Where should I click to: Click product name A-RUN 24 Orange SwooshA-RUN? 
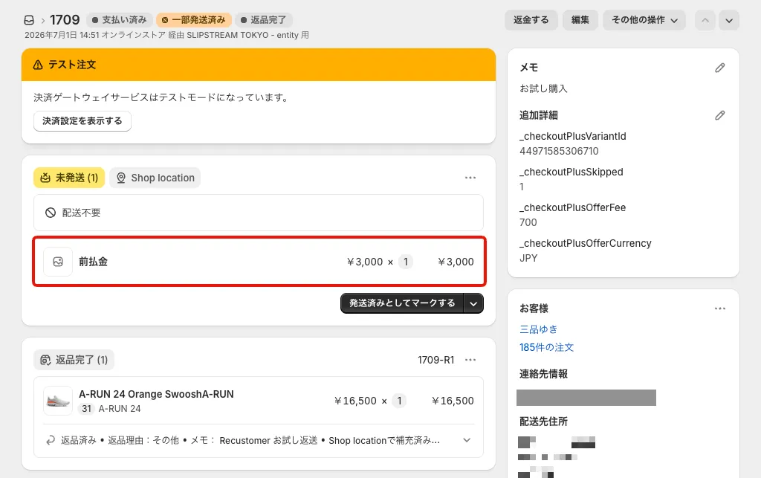click(156, 394)
